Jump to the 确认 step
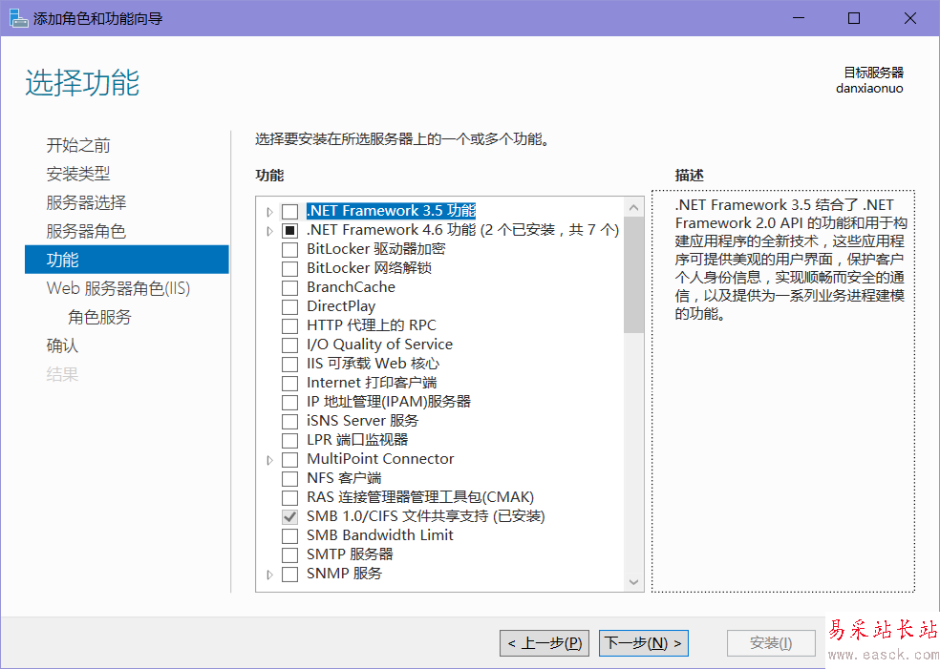The height and width of the screenshot is (669, 940). [62, 345]
